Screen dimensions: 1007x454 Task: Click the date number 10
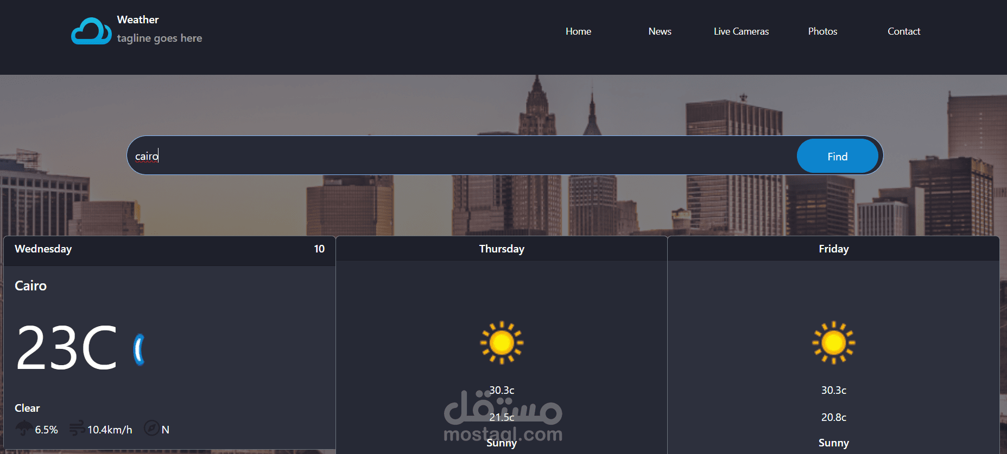point(319,249)
